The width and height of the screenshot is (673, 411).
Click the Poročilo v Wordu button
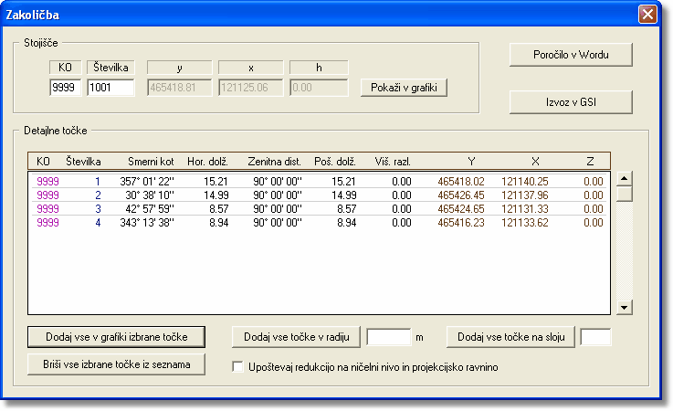[571, 55]
